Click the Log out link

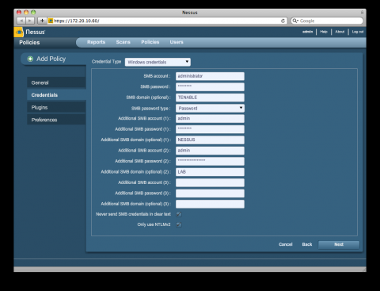point(358,32)
